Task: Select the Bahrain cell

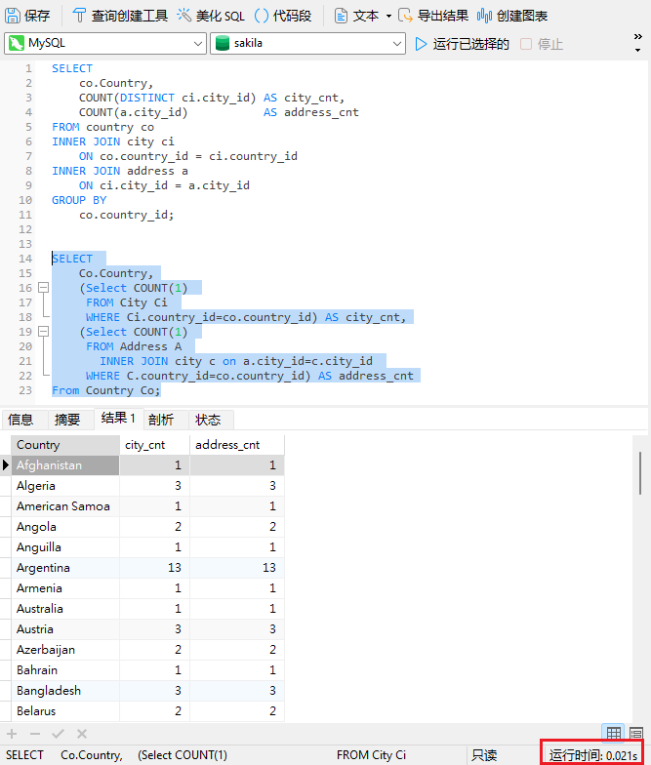Action: (65, 670)
